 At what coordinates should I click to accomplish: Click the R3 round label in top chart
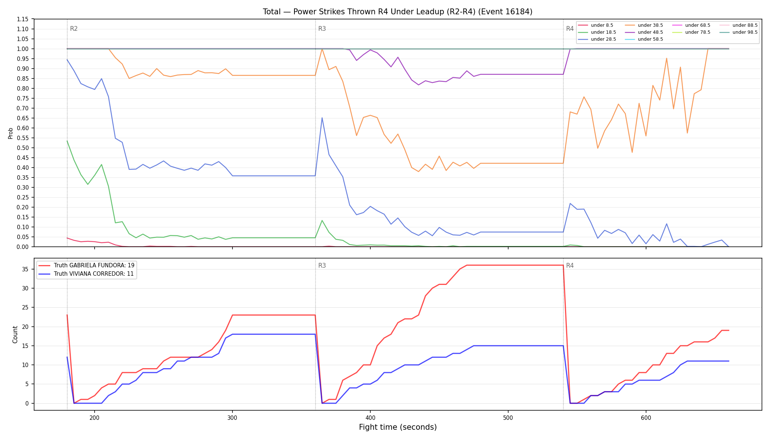[x=322, y=29]
